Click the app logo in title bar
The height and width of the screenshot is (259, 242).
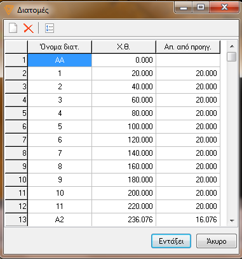pyautogui.click(x=9, y=10)
